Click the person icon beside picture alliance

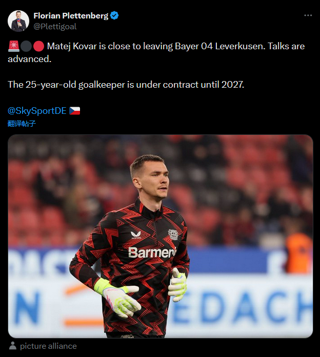click(13, 346)
